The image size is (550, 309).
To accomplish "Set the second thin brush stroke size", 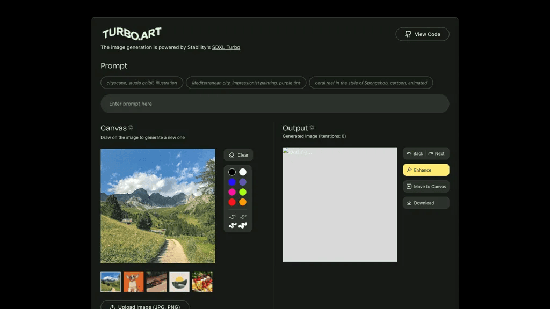I will (243, 217).
